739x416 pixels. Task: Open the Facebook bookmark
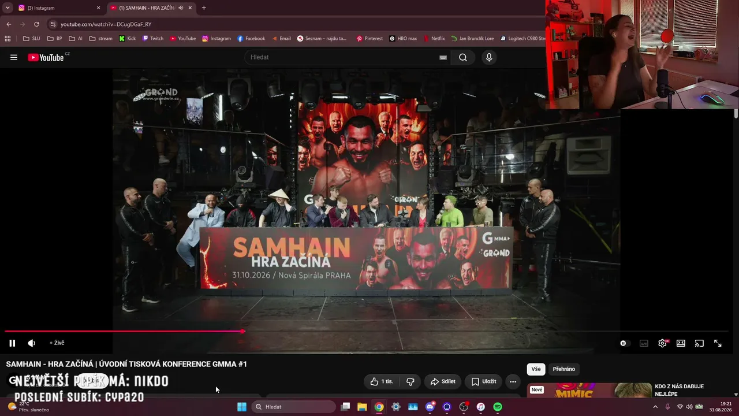tap(251, 39)
